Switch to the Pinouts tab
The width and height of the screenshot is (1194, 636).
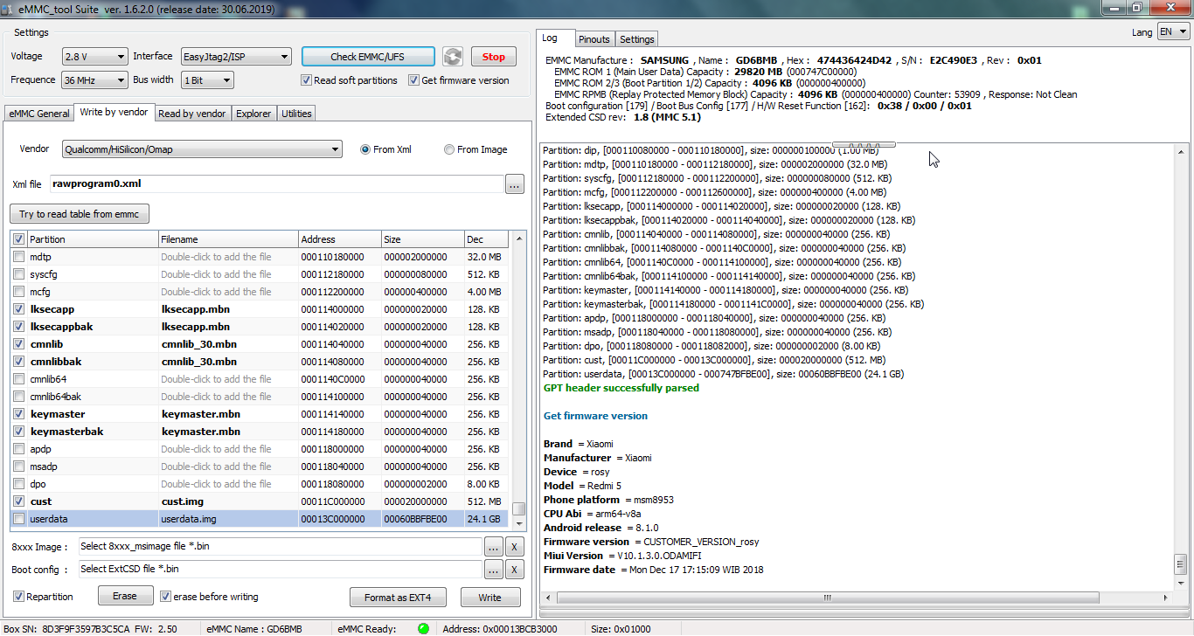coord(594,39)
